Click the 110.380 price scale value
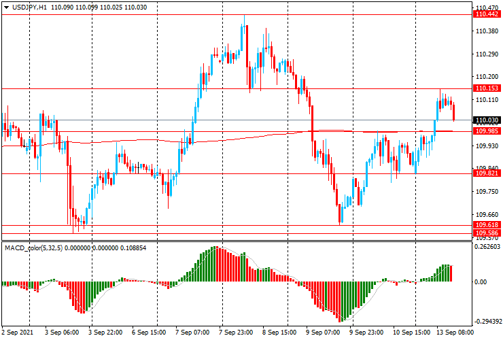The height and width of the screenshot is (340, 503). click(487, 31)
